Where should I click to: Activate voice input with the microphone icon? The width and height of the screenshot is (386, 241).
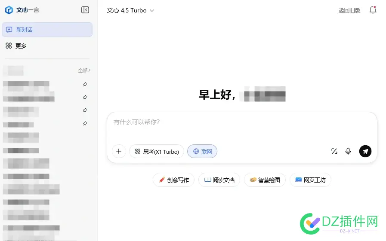(348, 151)
